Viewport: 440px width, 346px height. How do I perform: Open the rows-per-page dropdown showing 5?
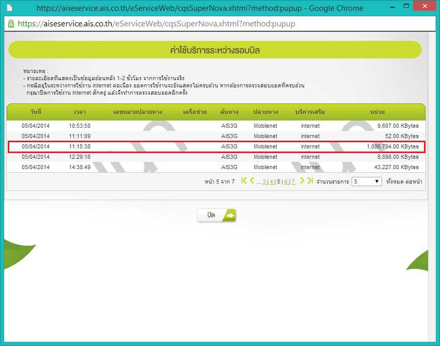[367, 182]
